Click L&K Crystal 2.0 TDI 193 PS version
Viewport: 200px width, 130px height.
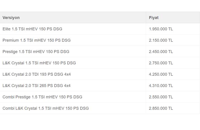(x=37, y=74)
